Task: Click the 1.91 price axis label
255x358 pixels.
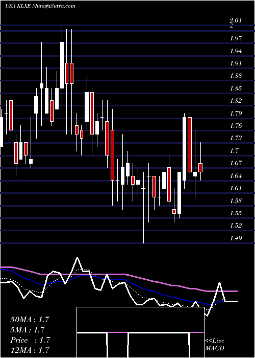Action: (x=235, y=63)
